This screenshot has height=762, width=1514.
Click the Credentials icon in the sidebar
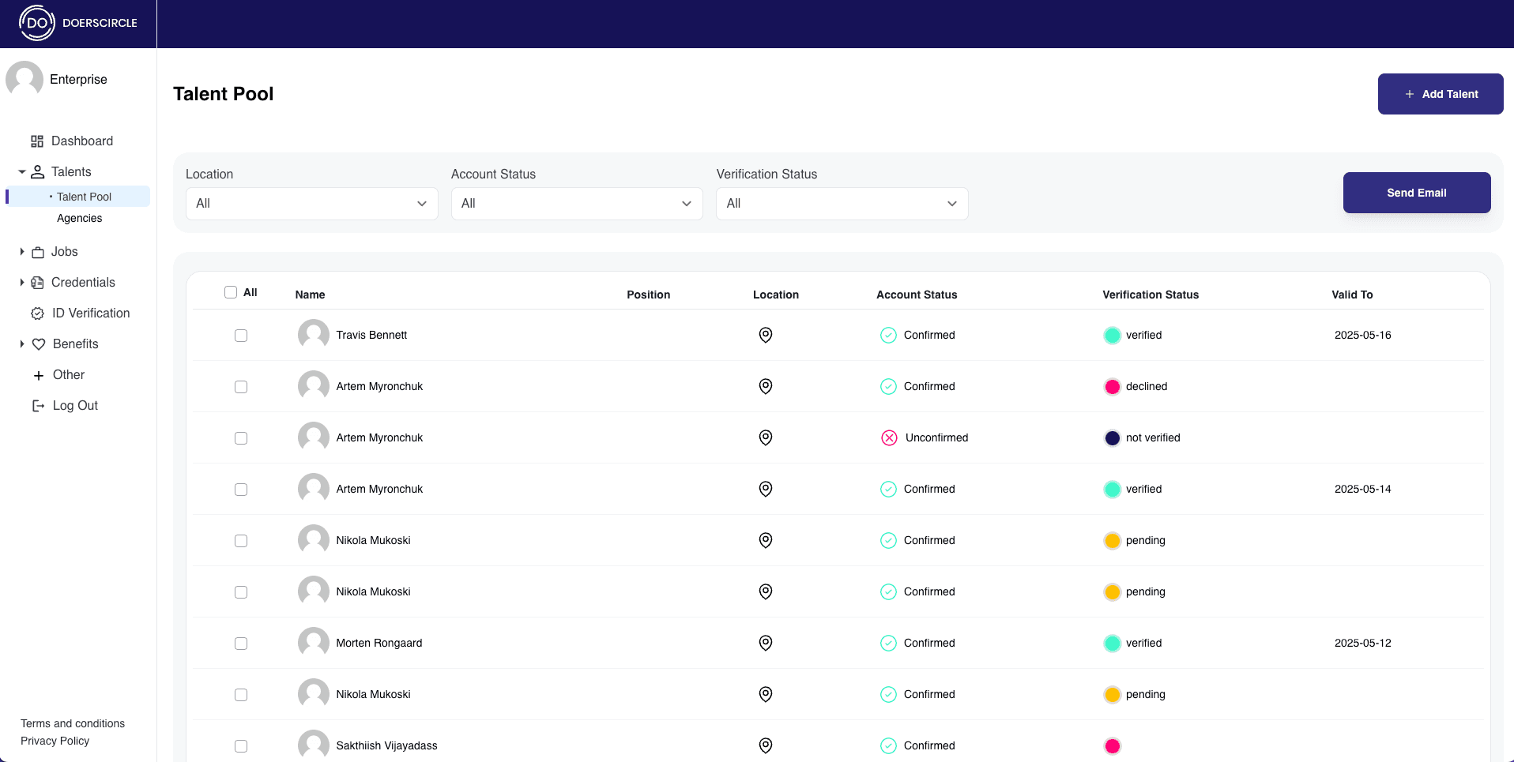39,282
